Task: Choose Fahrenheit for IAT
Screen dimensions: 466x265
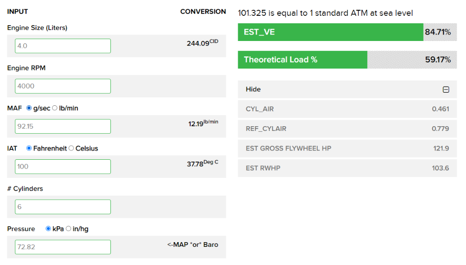Action: (x=29, y=149)
